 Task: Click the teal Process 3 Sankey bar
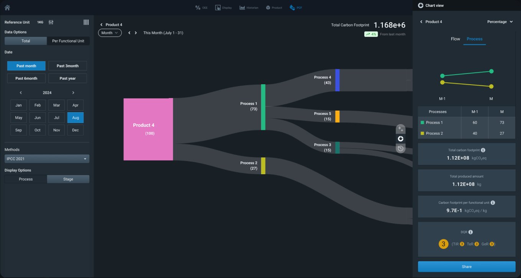338,148
